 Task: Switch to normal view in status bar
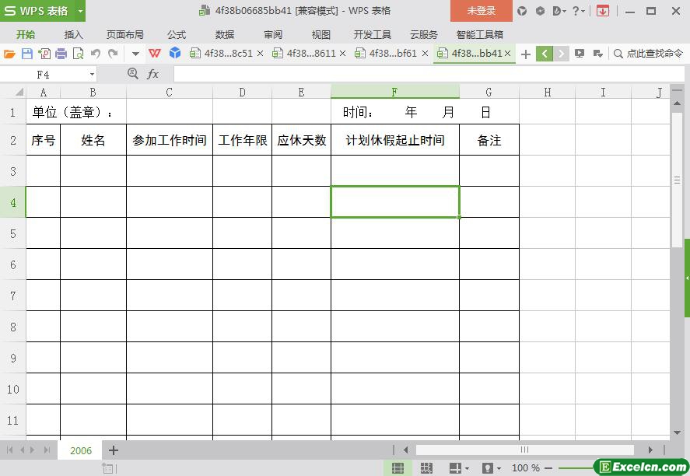(398, 468)
